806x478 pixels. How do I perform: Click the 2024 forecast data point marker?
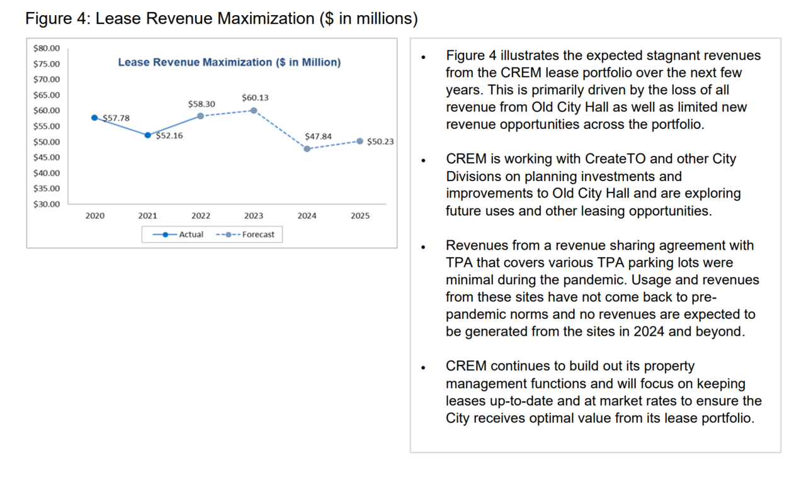[x=307, y=149]
